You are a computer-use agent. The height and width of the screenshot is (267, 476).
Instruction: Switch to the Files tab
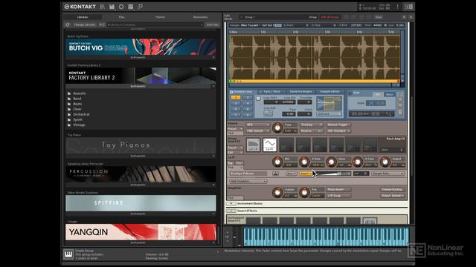click(x=121, y=17)
